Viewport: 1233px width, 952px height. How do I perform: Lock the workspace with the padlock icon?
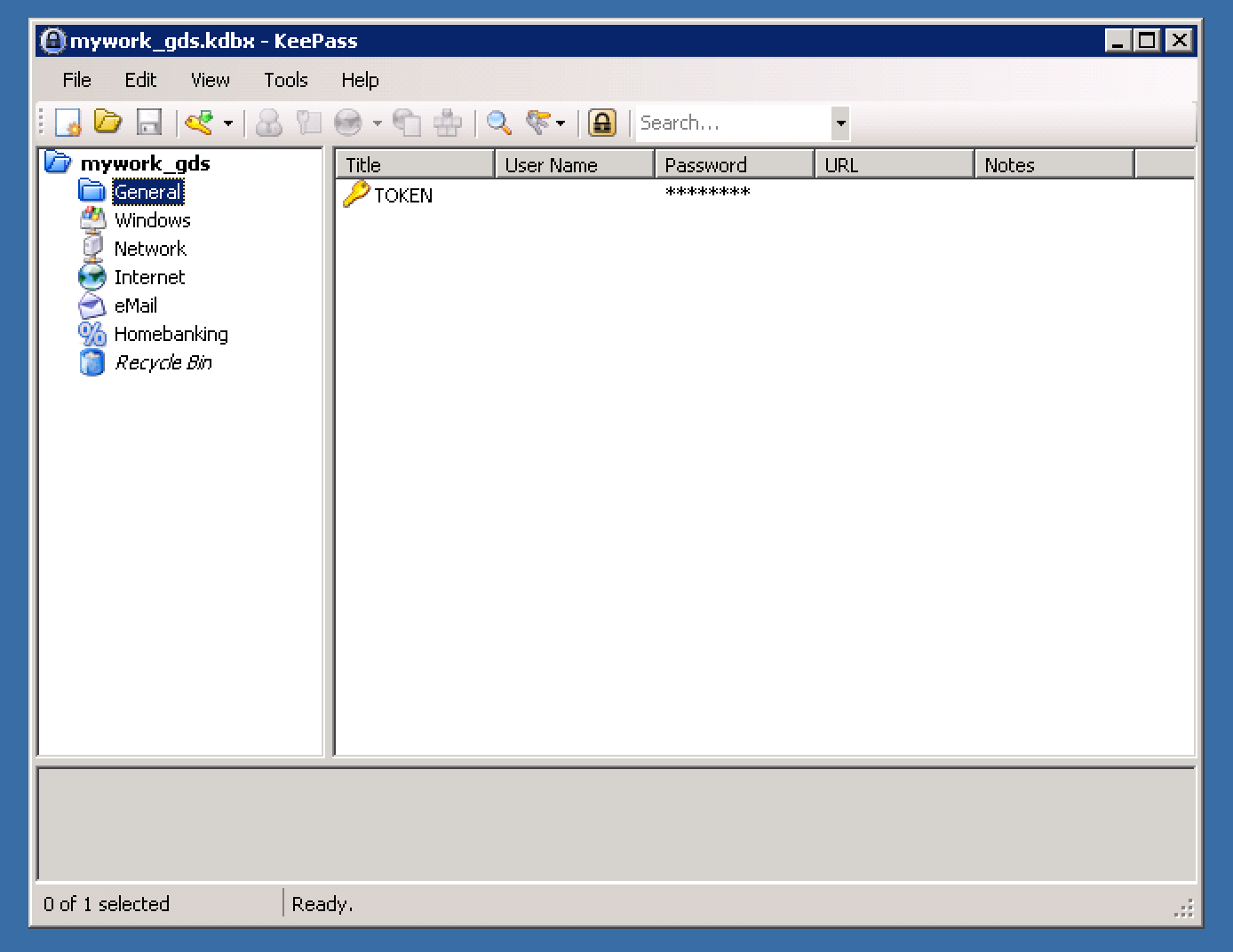pos(602,123)
